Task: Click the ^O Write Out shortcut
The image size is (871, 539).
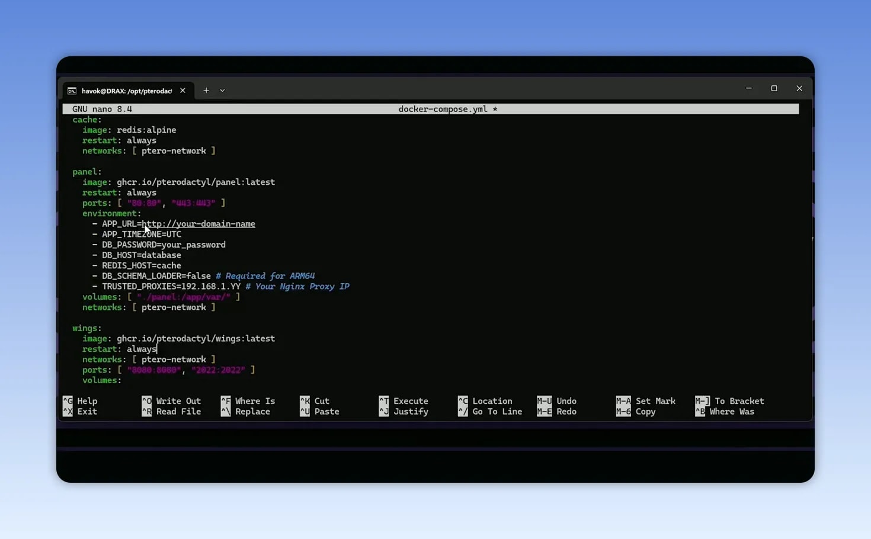Action: tap(171, 401)
